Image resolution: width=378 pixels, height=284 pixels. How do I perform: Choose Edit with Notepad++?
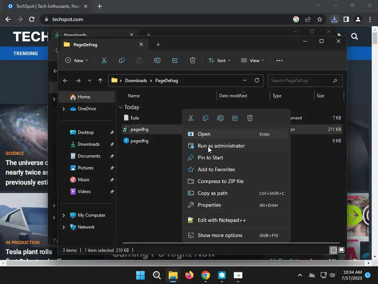pyautogui.click(x=236, y=220)
